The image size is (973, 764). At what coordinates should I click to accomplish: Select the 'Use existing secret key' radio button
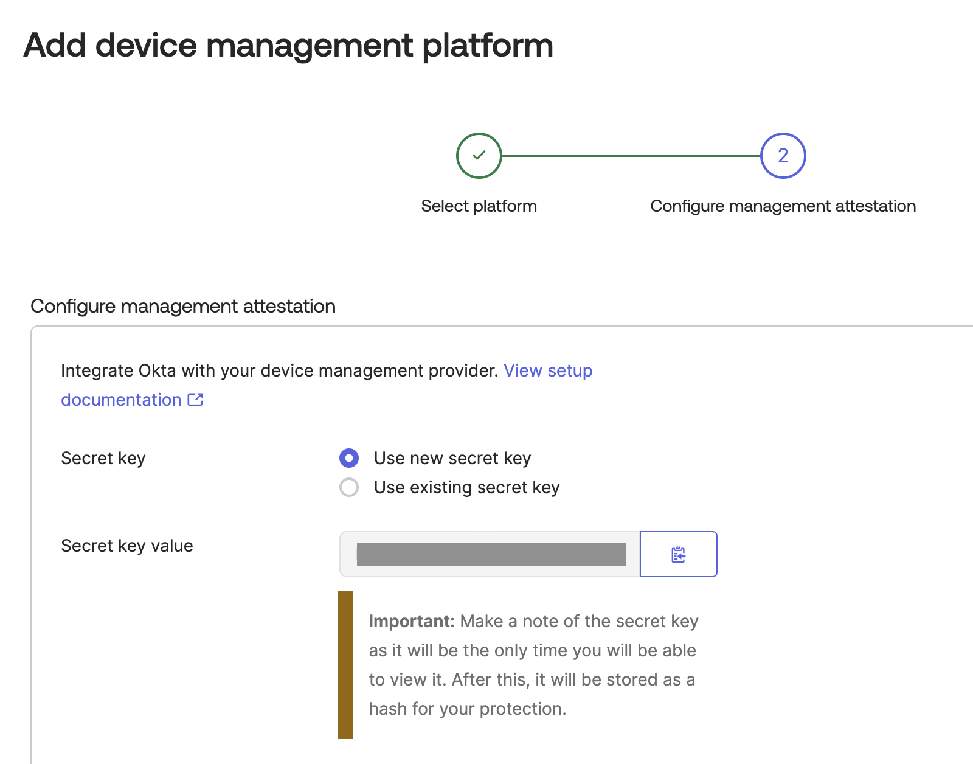pos(349,487)
